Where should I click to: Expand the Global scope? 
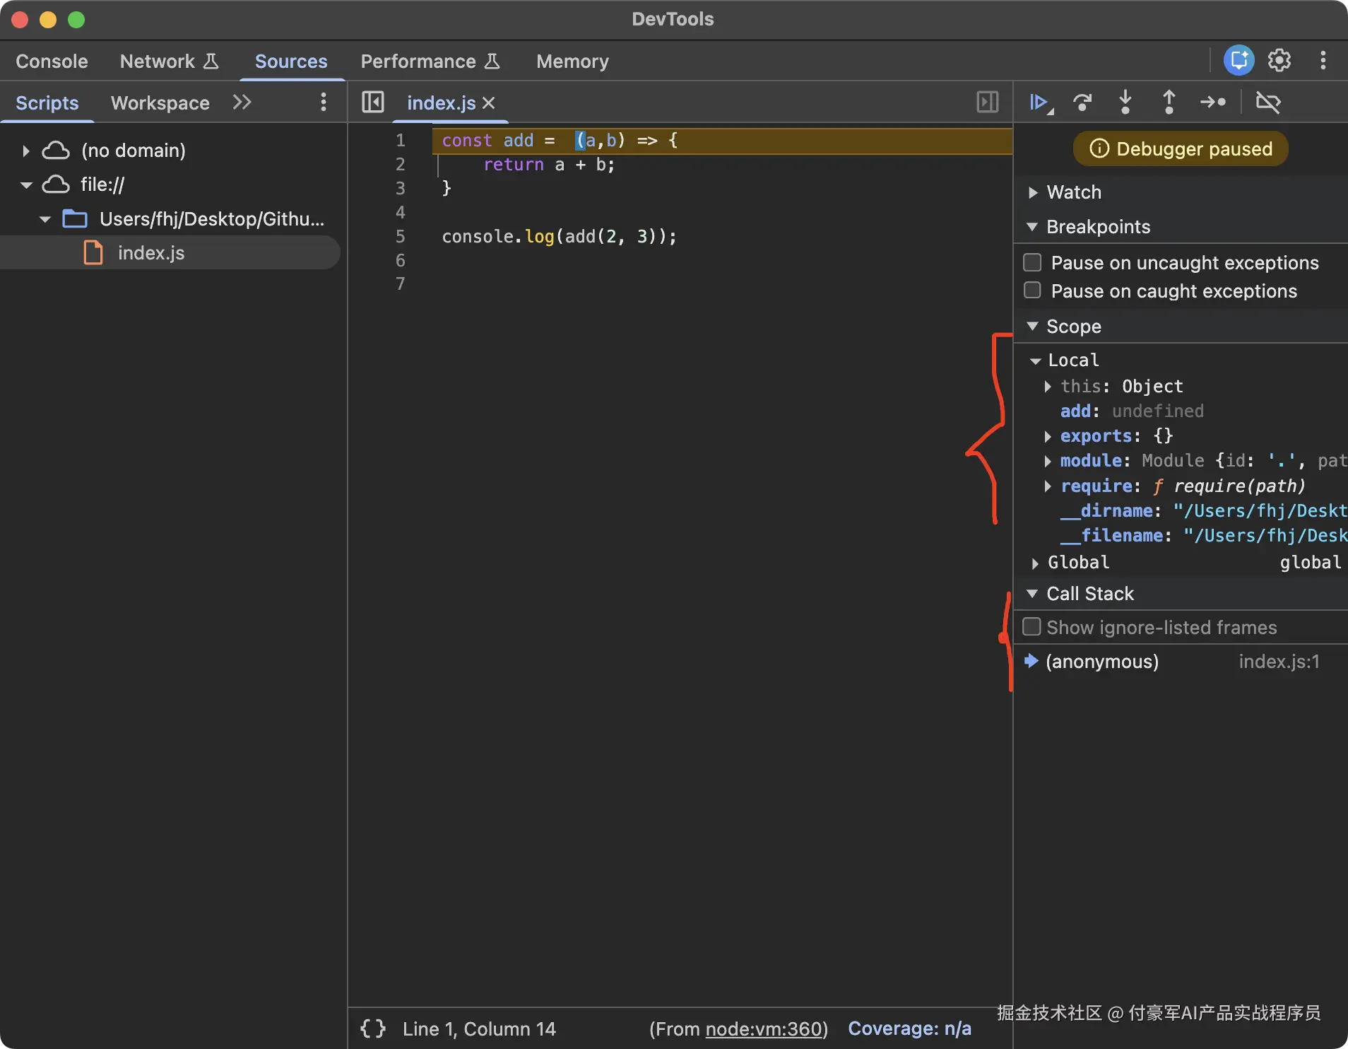(1035, 563)
